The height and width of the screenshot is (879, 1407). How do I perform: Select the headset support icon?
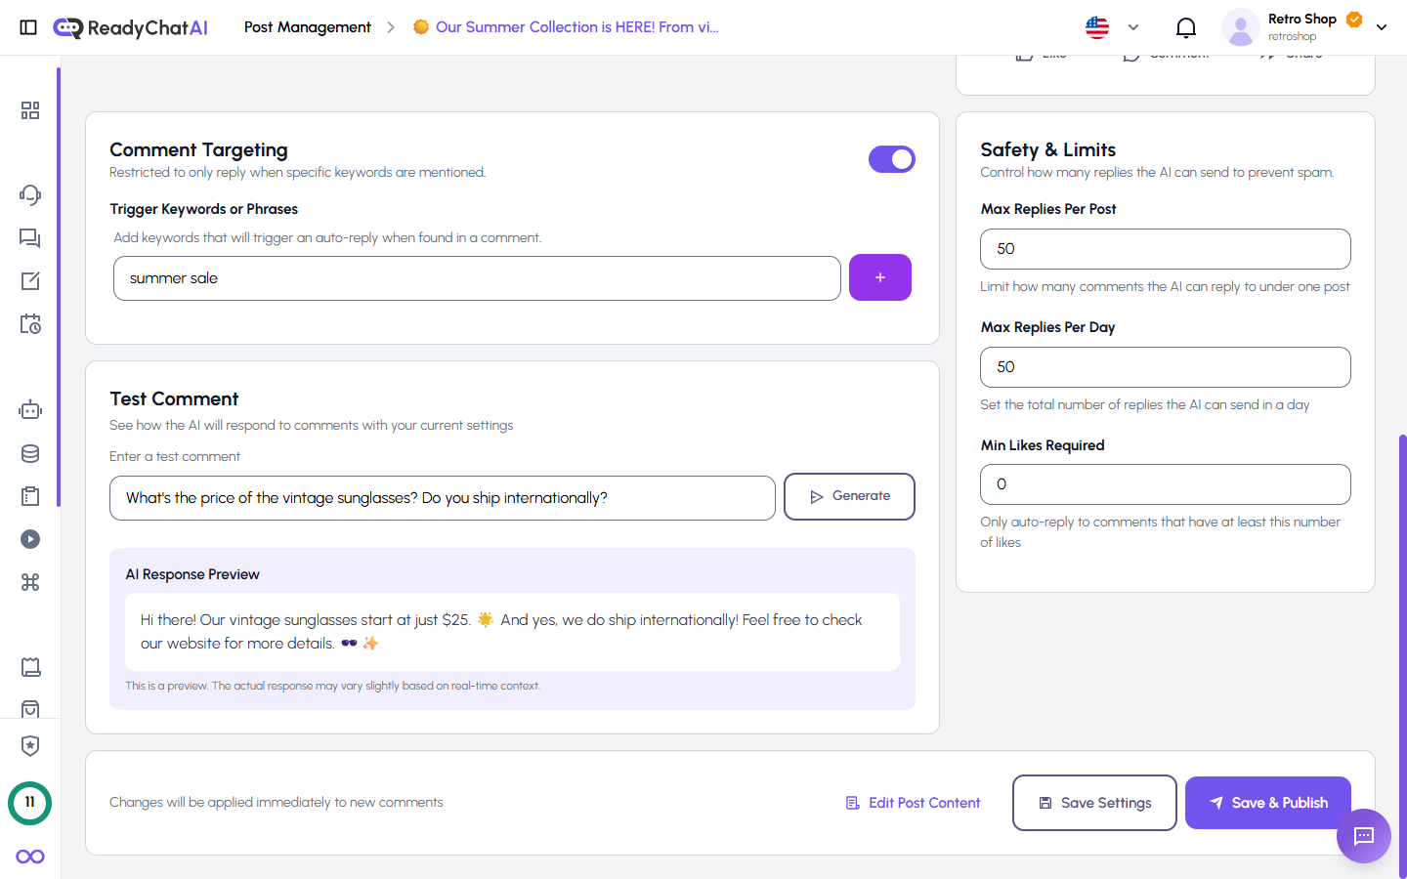tap(30, 194)
